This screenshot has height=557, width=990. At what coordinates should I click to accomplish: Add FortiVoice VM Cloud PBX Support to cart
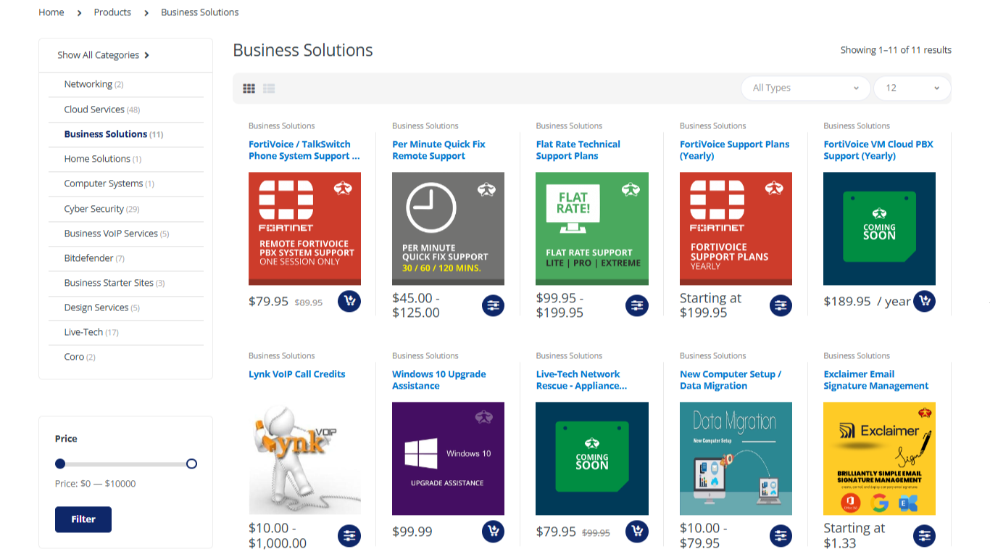[x=924, y=301]
